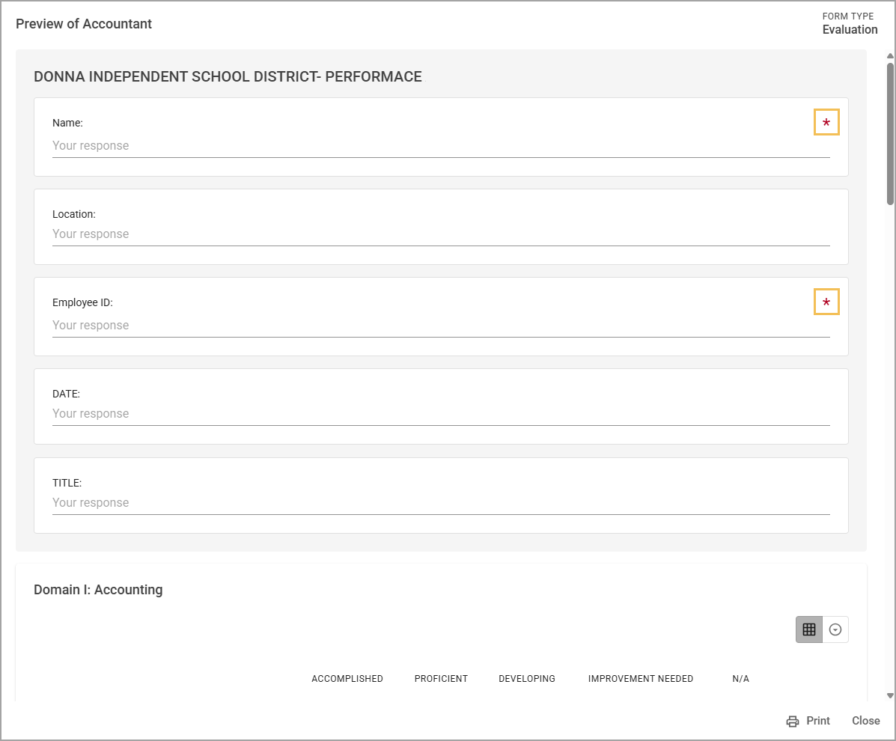Click the N/A column header
Image resolution: width=896 pixels, height=741 pixels.
(740, 679)
